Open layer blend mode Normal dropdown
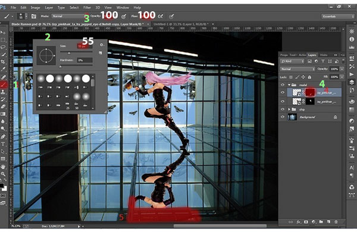357x232 pixels. click(297, 69)
